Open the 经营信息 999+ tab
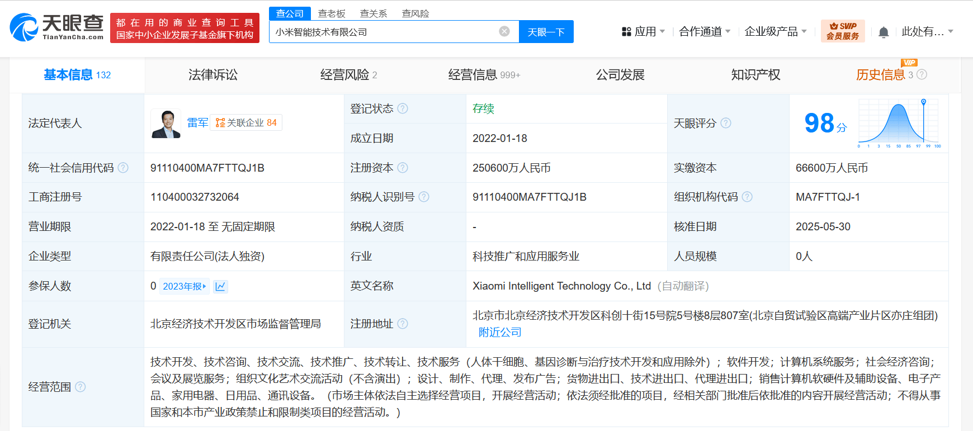Screen dimensions: 973x431 (484, 75)
